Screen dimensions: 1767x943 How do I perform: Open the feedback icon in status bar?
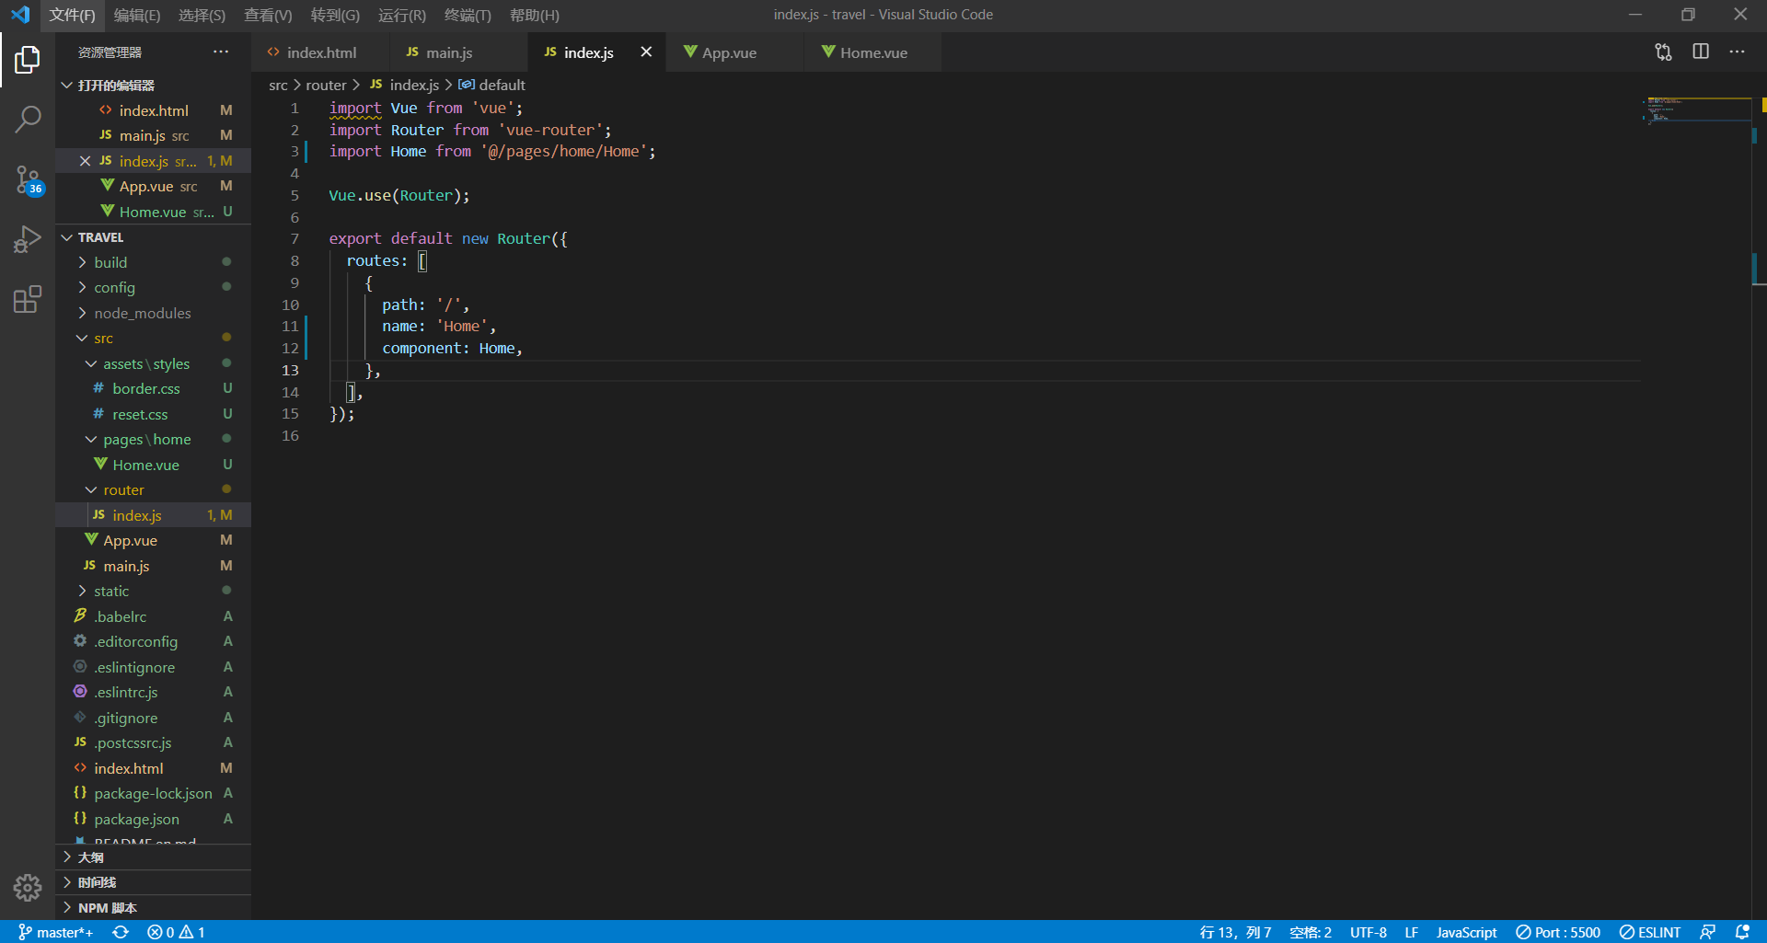[1707, 932]
